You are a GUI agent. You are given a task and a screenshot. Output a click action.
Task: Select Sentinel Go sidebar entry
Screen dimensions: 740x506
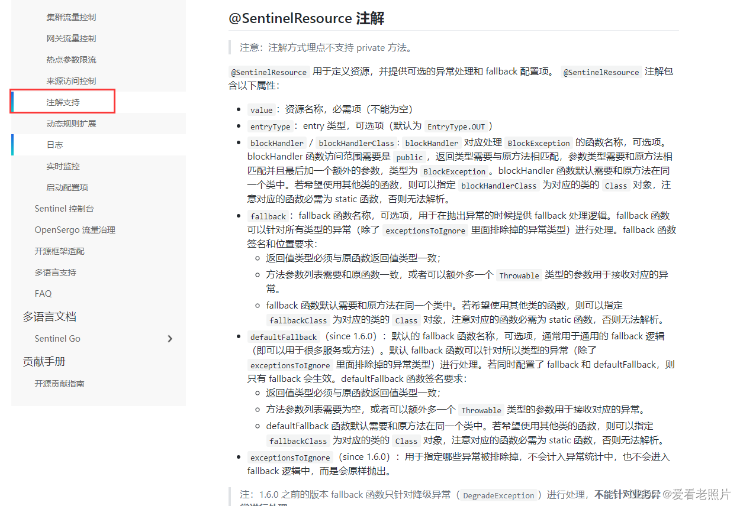(57, 339)
